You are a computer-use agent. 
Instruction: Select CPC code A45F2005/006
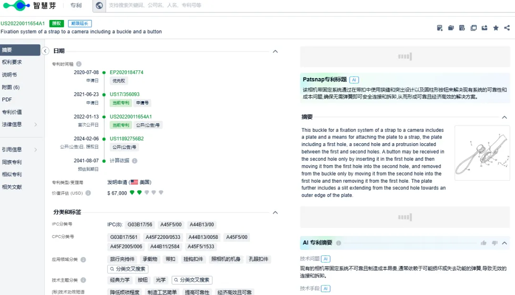(126, 247)
